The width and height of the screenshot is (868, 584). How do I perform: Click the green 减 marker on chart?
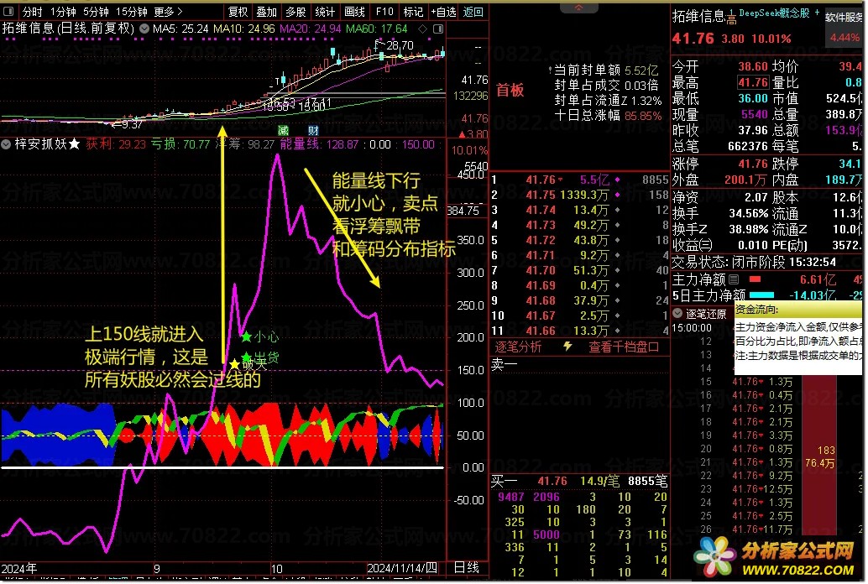[284, 131]
